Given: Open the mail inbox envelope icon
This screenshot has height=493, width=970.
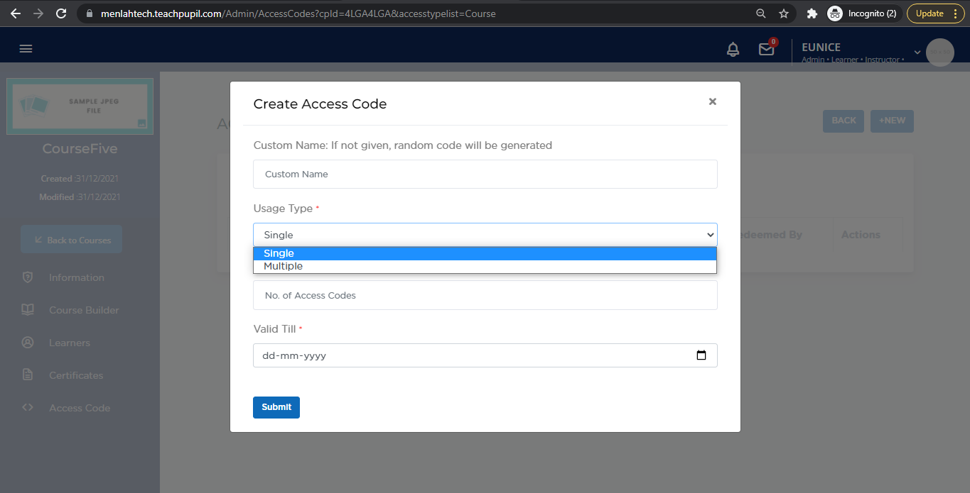Looking at the screenshot, I should click(x=766, y=50).
